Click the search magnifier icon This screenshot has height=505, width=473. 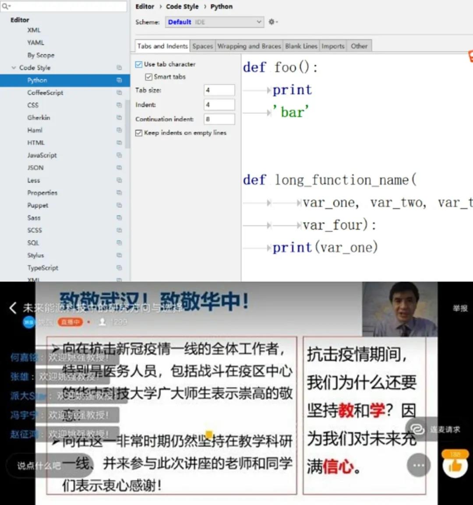tap(6, 6)
